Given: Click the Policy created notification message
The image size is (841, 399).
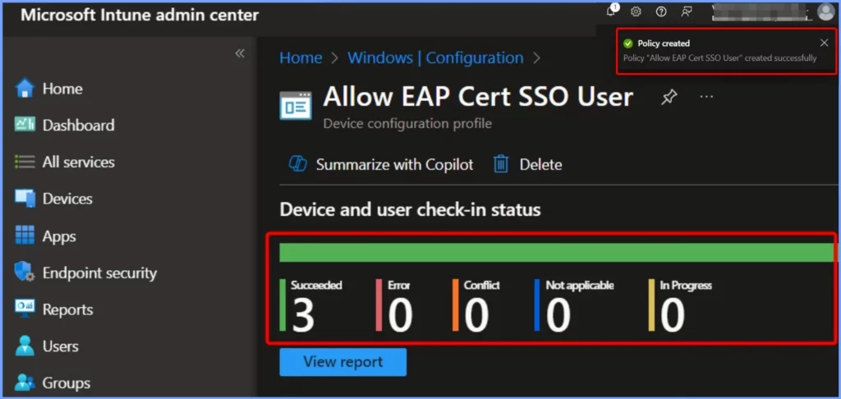Looking at the screenshot, I should pos(719,58).
